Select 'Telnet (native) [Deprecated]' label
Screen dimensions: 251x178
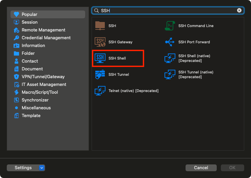pyautogui.click(x=134, y=91)
